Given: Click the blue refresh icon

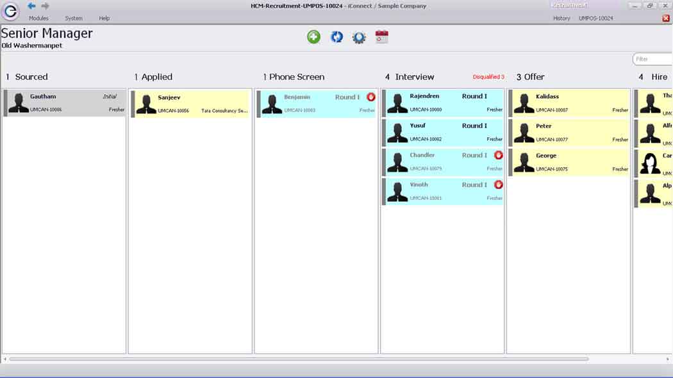Looking at the screenshot, I should pyautogui.click(x=336, y=37).
